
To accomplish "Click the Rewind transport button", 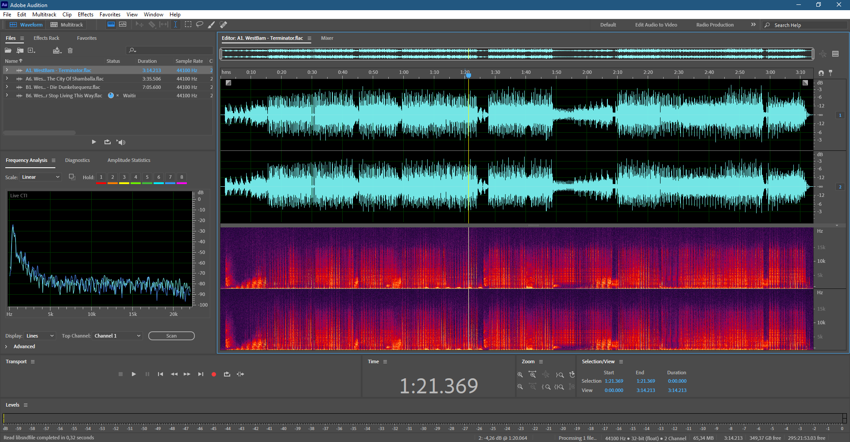I will (174, 374).
